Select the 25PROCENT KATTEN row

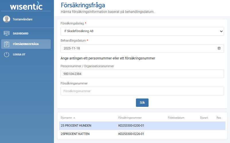142,134
